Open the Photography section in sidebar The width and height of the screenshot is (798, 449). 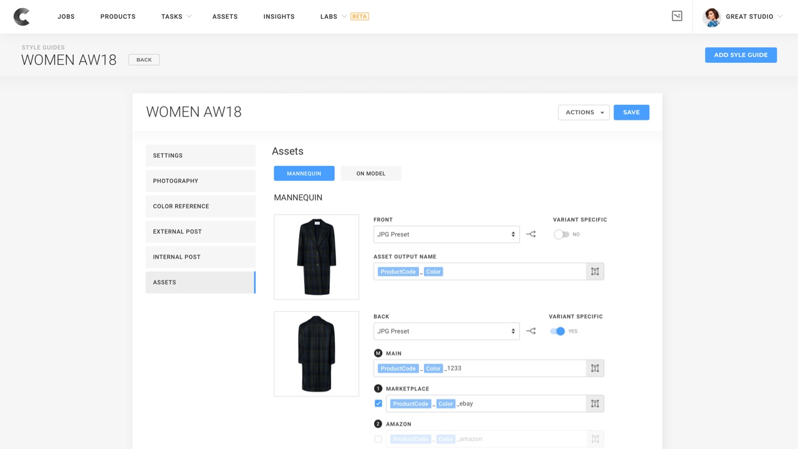click(x=200, y=181)
